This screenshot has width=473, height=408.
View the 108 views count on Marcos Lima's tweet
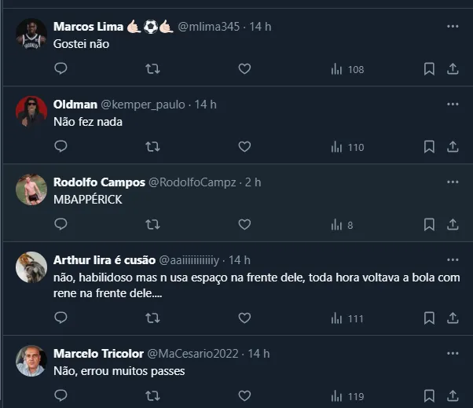346,69
